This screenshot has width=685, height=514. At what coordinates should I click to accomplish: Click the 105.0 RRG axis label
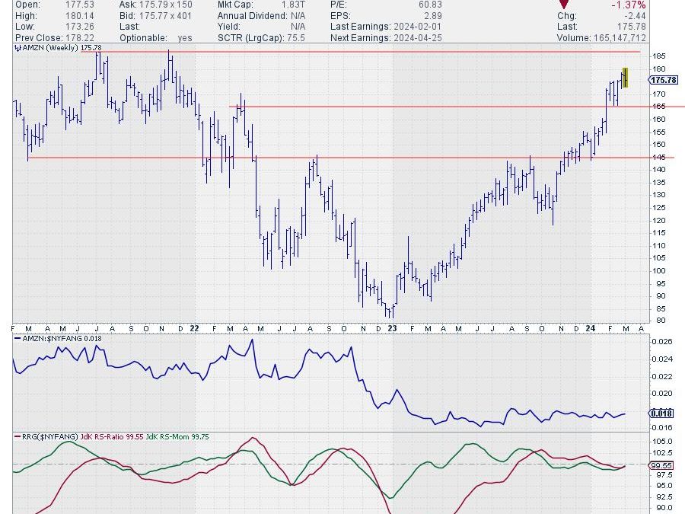pos(662,442)
